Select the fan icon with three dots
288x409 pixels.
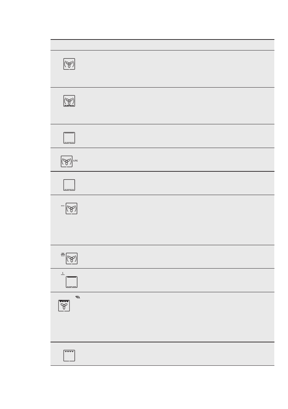[72, 208]
